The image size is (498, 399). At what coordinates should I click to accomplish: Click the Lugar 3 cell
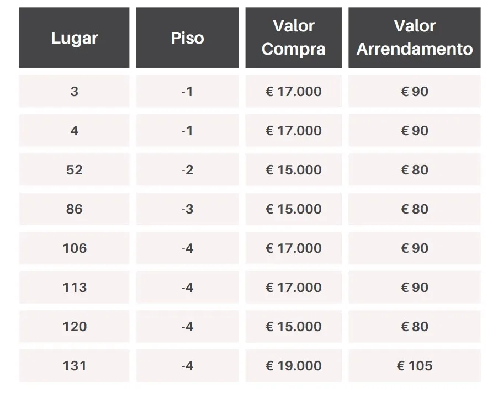click(x=74, y=92)
